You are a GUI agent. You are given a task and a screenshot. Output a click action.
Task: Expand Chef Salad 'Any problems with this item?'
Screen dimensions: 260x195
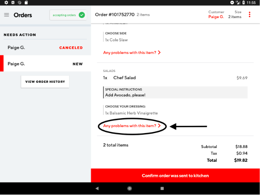tap(129, 126)
